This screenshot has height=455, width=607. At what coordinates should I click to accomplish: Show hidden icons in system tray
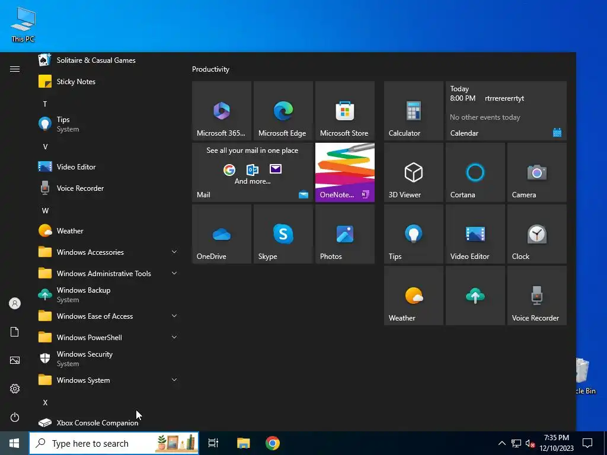(501, 443)
